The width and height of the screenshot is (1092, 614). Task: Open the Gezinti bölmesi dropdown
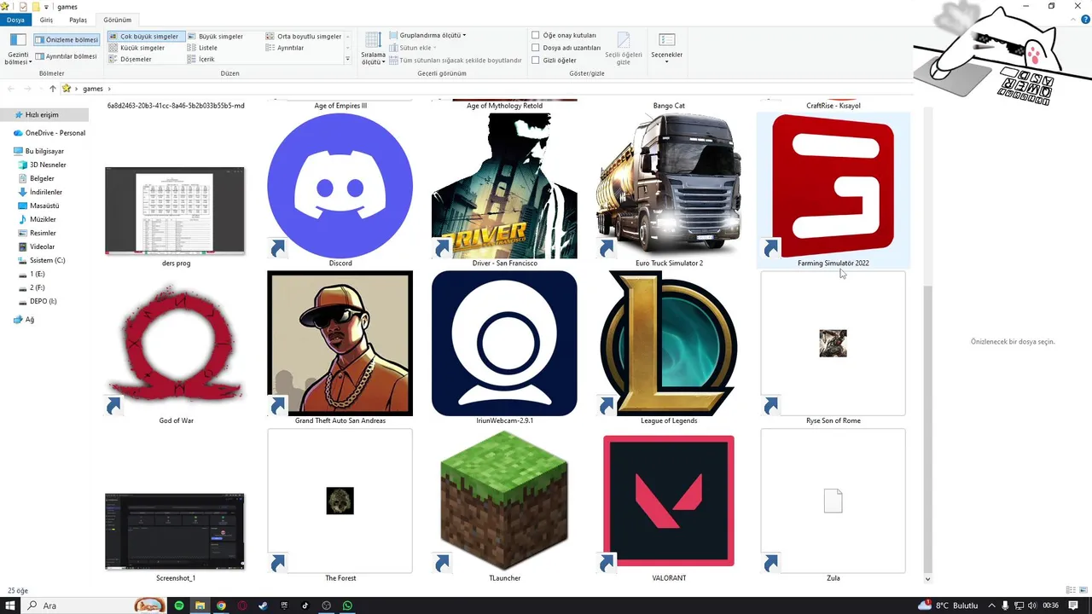pyautogui.click(x=18, y=49)
